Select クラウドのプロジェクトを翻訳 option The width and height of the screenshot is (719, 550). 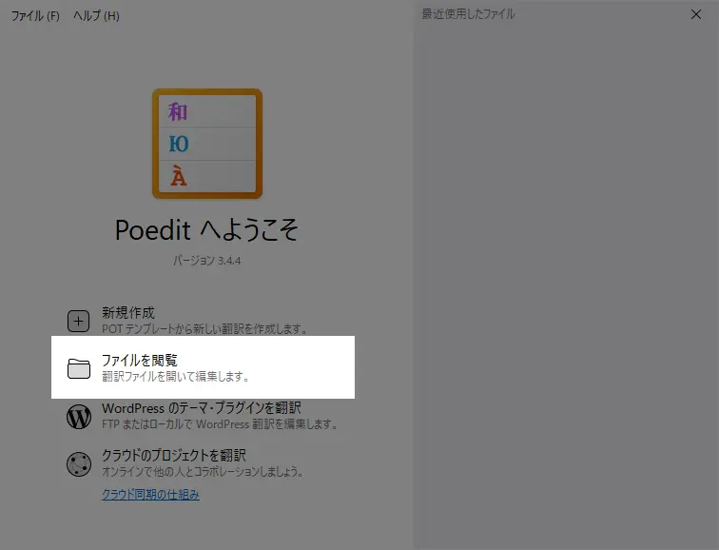174,455
